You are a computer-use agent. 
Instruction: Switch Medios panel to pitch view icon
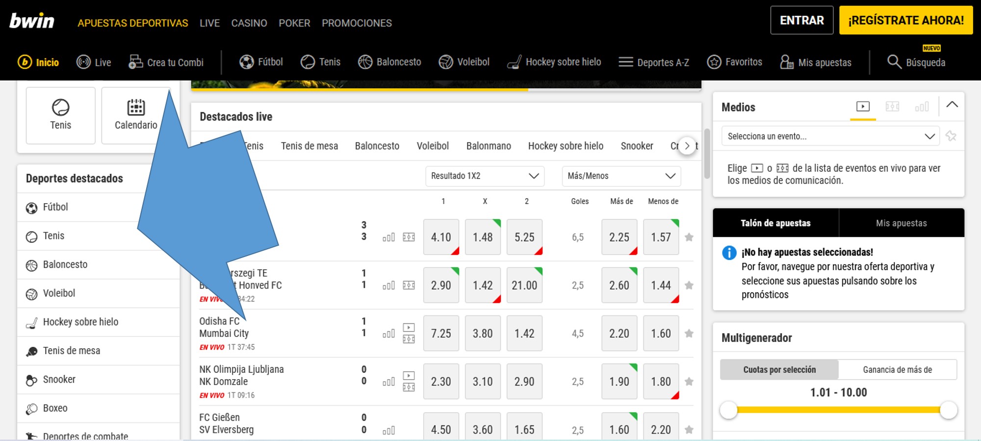point(892,106)
